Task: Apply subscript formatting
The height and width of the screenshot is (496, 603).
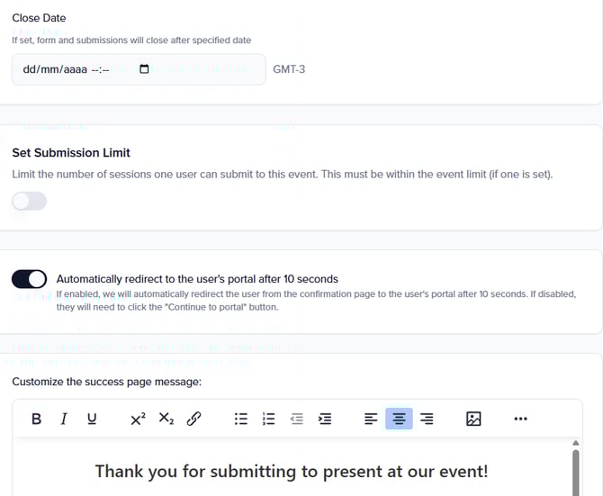Action: coord(166,419)
